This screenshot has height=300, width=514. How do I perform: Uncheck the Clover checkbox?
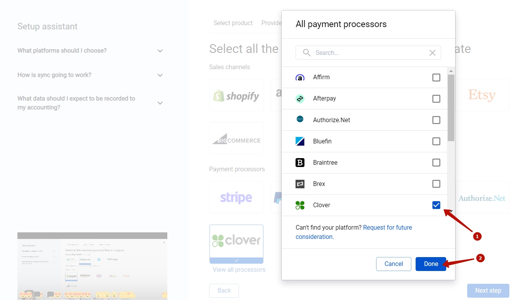(437, 205)
